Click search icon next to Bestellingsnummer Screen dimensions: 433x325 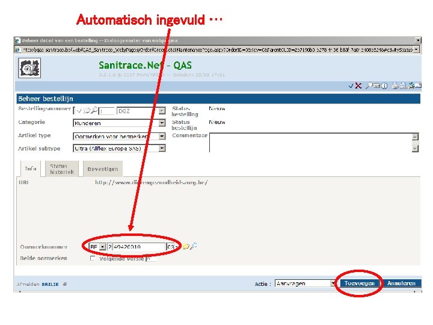(x=94, y=111)
